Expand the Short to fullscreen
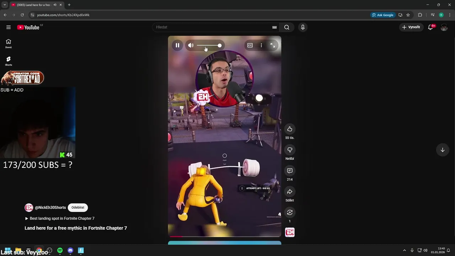 click(x=273, y=45)
